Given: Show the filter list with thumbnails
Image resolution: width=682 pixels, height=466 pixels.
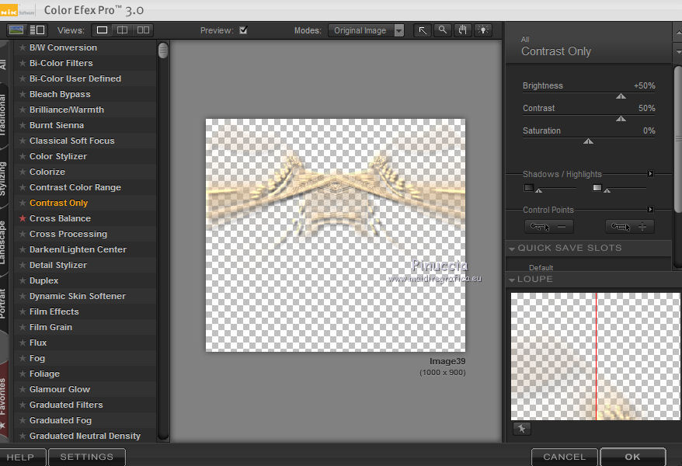Looking at the screenshot, I should (x=16, y=30).
